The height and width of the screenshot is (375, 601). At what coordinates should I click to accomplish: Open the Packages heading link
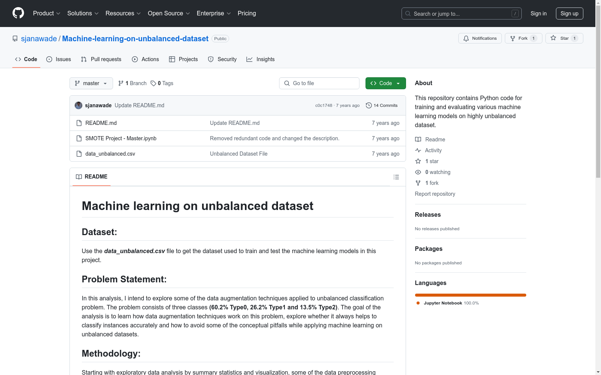429,249
